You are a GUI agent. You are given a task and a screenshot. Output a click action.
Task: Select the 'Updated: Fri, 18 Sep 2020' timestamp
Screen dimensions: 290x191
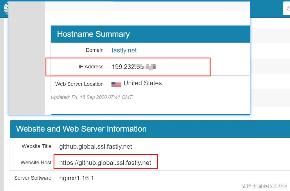91,97
